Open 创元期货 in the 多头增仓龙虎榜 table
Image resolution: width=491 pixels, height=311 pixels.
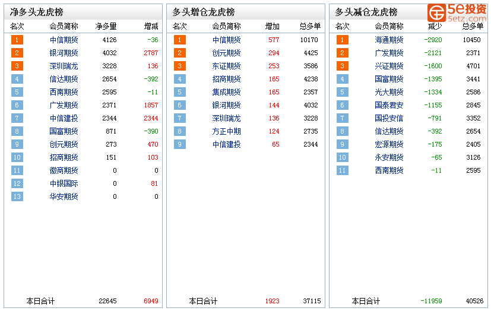click(227, 53)
